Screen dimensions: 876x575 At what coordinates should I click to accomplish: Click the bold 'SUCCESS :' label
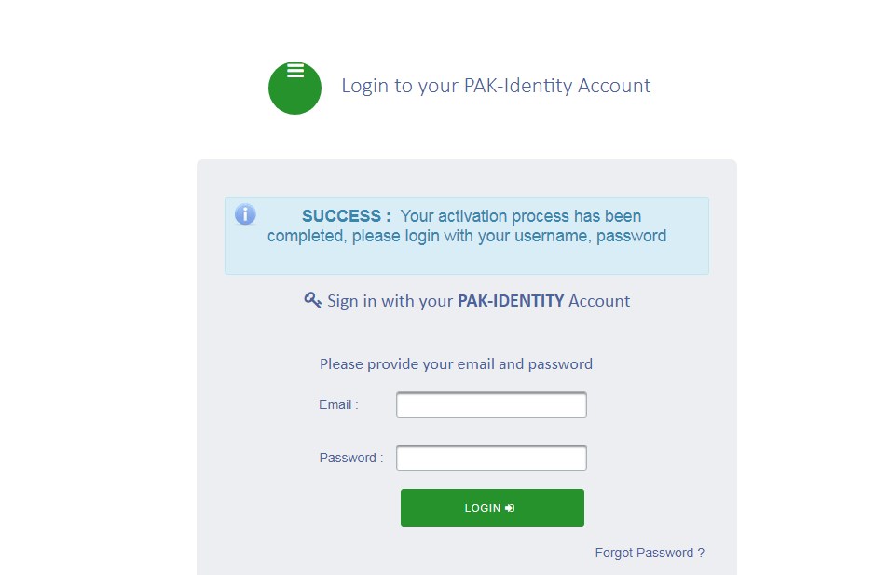[x=346, y=216]
